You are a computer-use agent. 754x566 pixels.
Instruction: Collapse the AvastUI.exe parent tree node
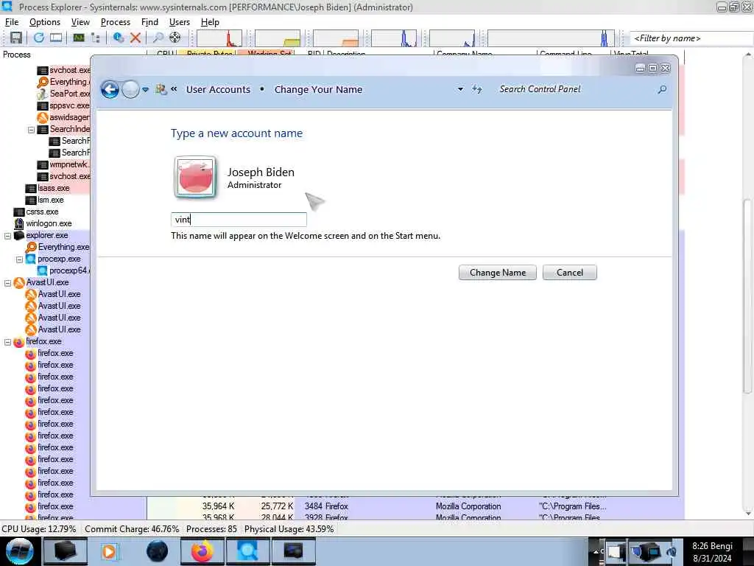coord(7,283)
